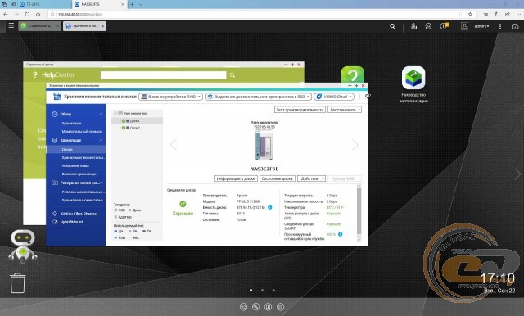
Task: Open the SSD extra space allocation dropdown
Action: (x=259, y=97)
